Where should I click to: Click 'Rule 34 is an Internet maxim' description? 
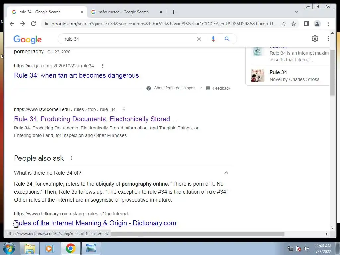coord(299,56)
